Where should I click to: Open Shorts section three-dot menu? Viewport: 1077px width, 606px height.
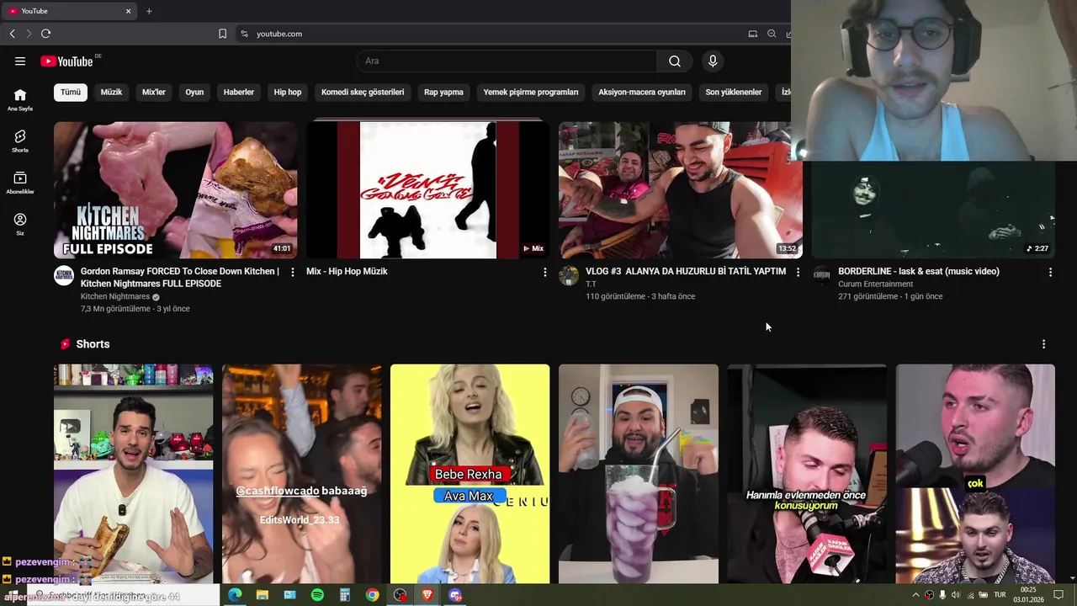(1043, 344)
